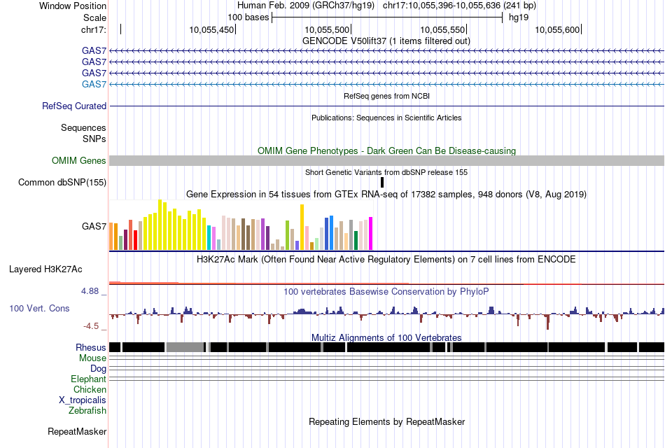Open 100 vertebrates Basewise Conservation by PhyloP title

386,292
